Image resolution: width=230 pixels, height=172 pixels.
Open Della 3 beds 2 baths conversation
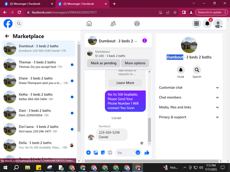point(39,145)
